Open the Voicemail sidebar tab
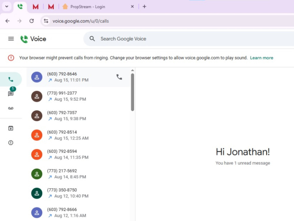 point(11,108)
